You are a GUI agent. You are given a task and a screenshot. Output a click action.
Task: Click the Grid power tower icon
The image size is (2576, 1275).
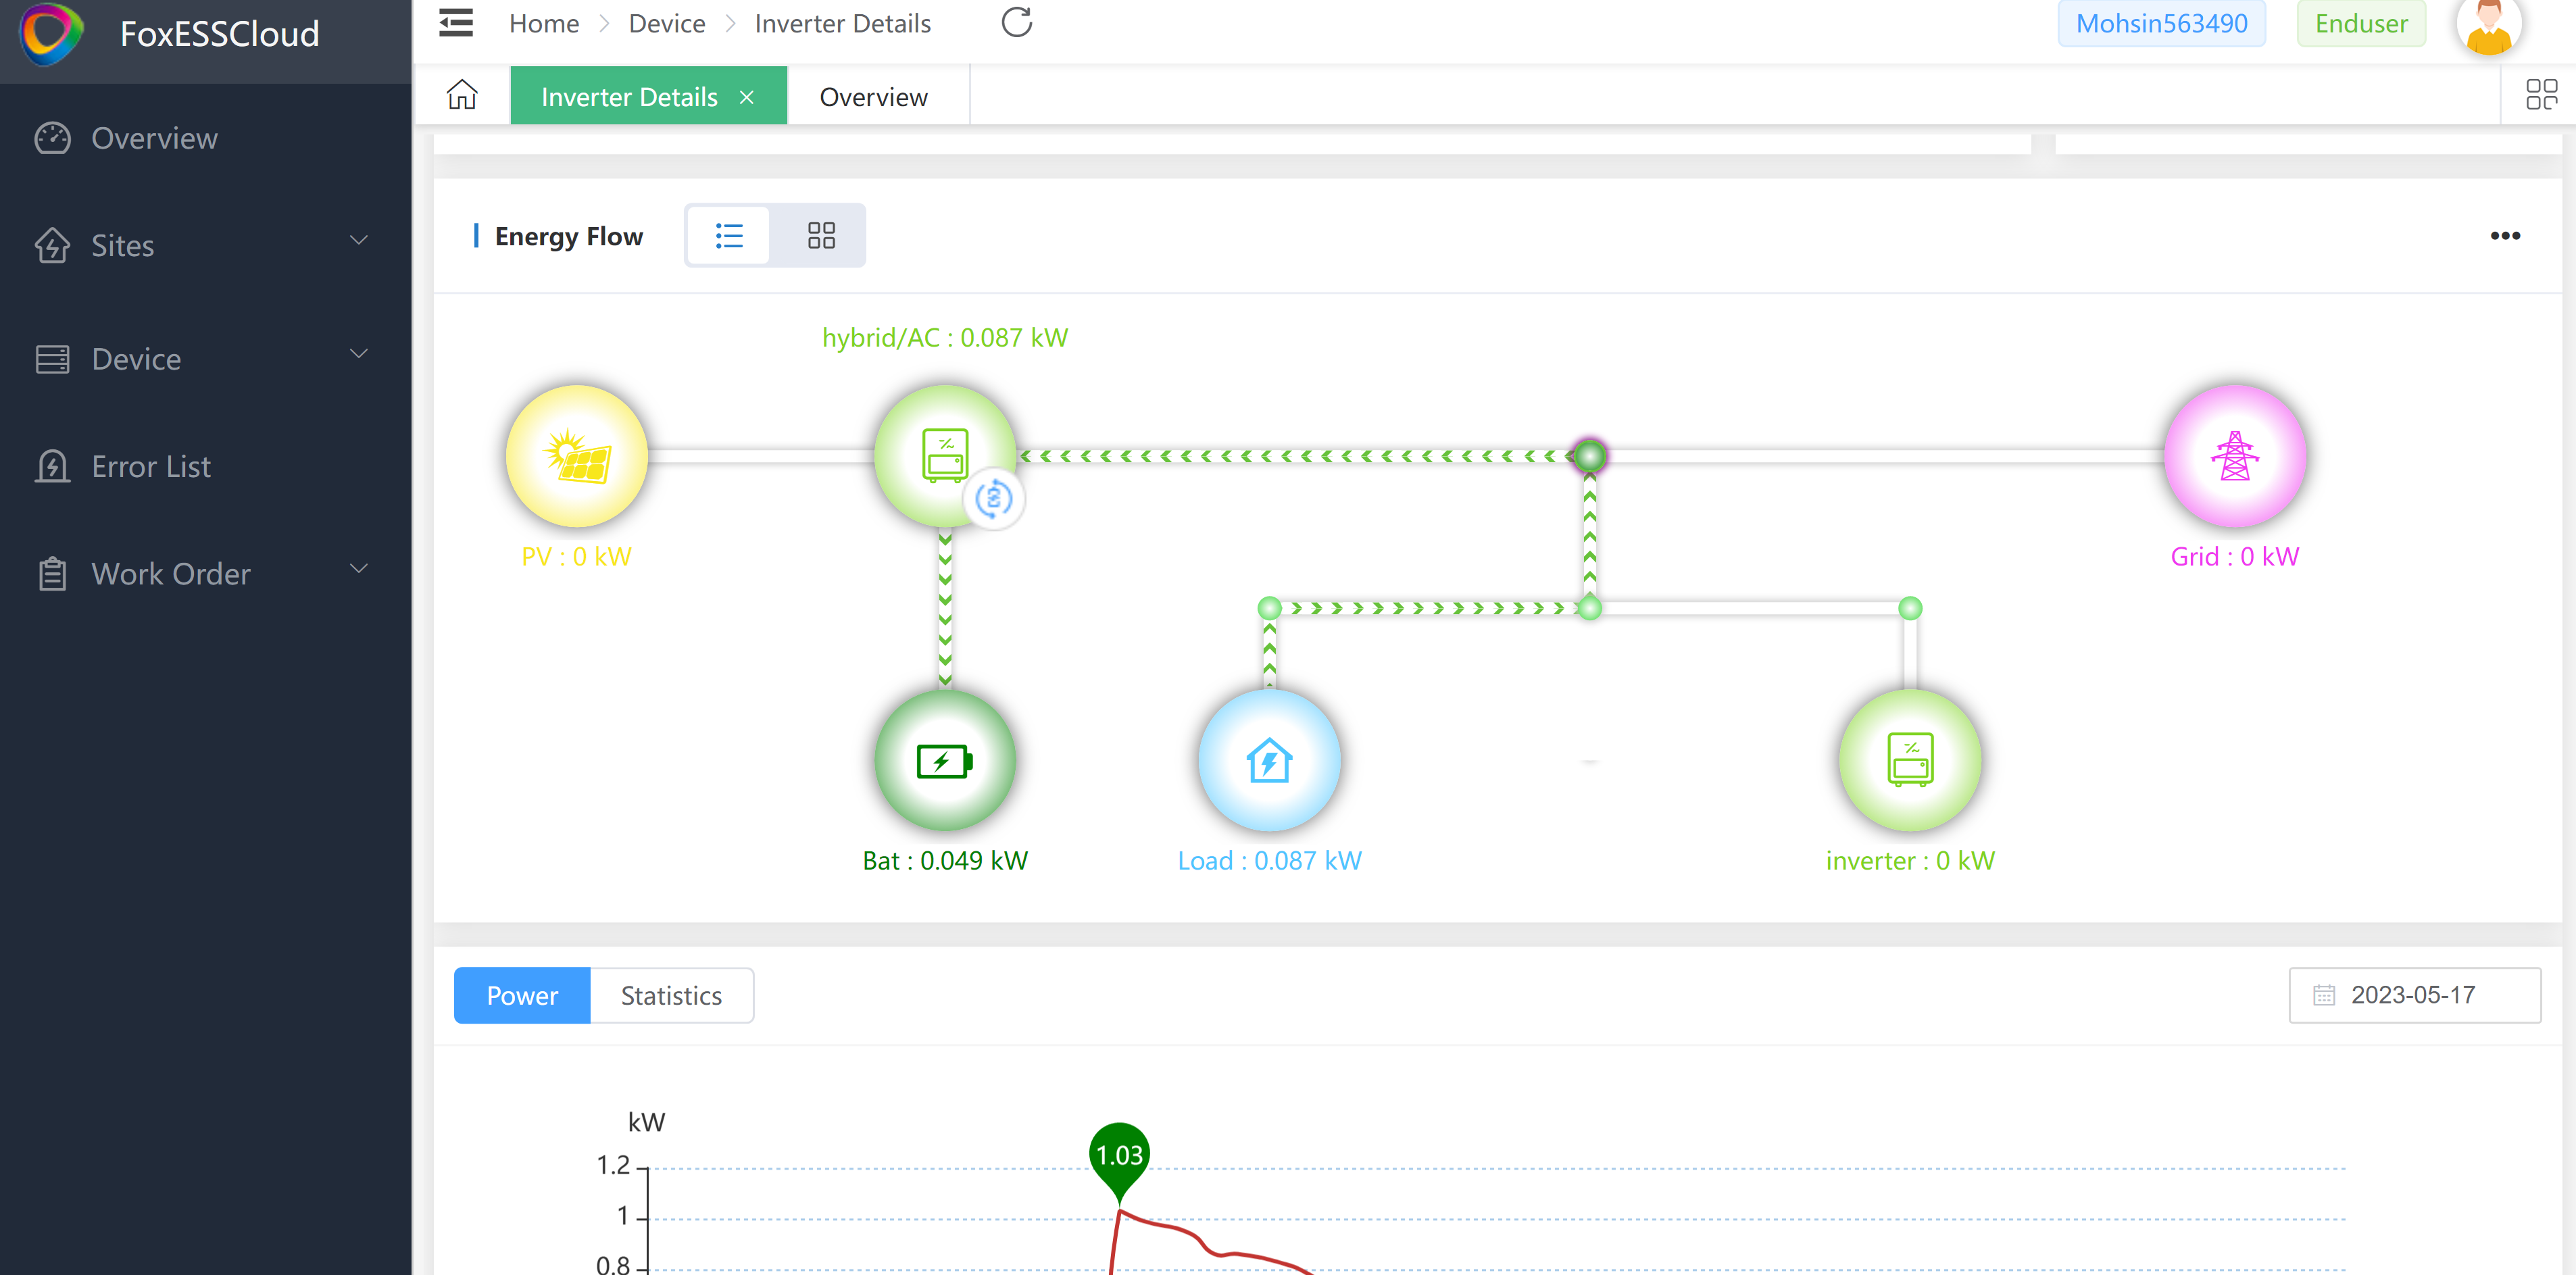pos(2234,456)
